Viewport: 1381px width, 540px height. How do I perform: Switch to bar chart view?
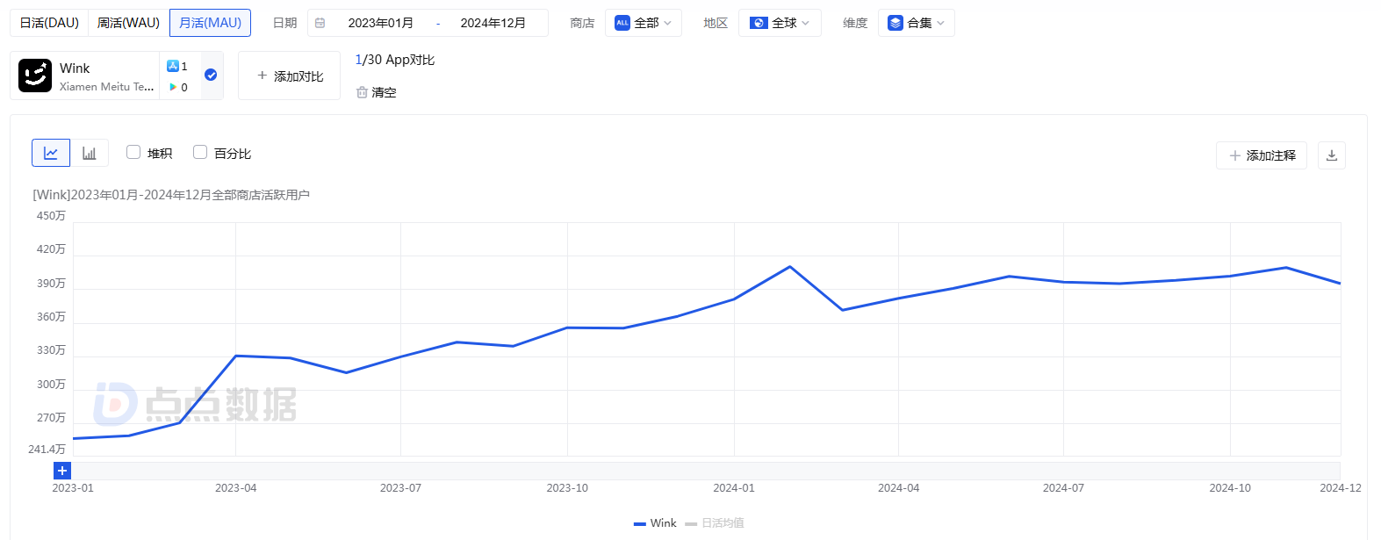tap(90, 153)
